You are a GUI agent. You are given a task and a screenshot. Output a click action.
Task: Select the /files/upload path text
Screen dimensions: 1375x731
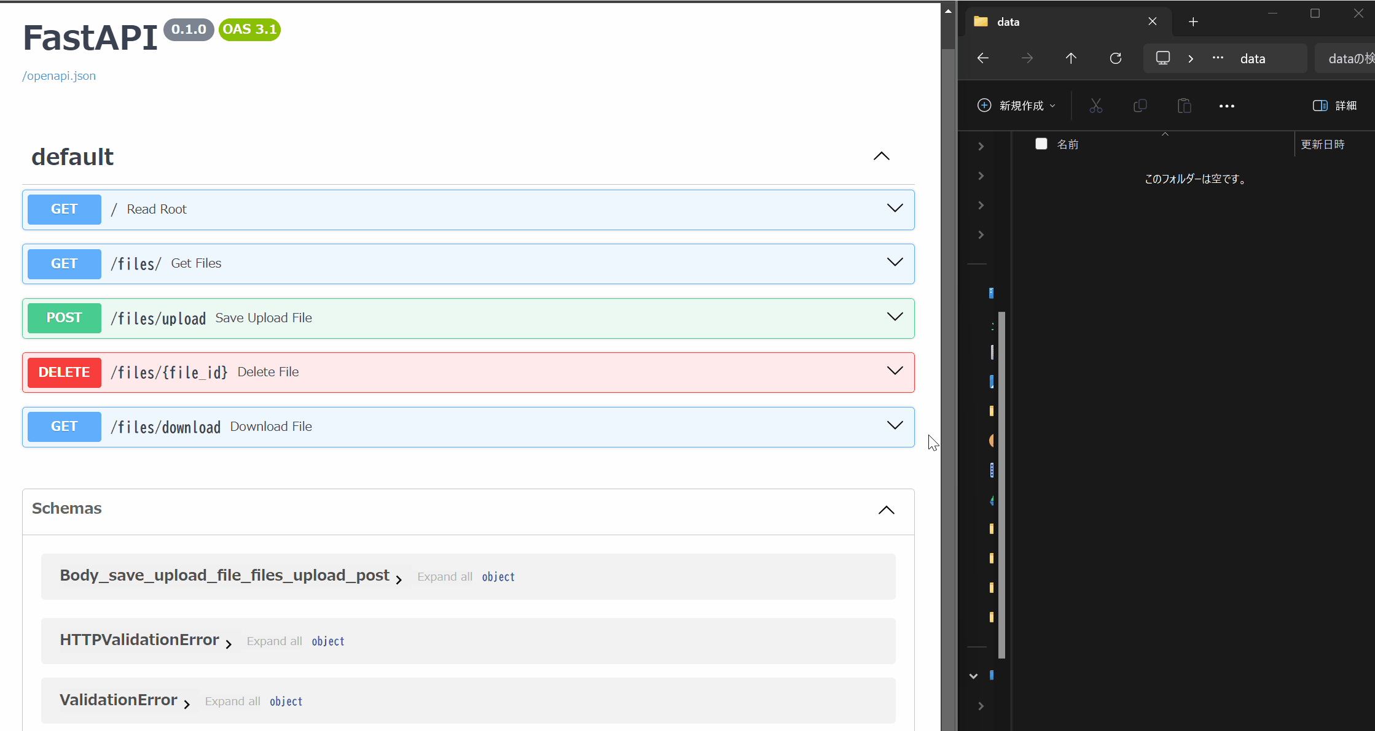coord(159,319)
